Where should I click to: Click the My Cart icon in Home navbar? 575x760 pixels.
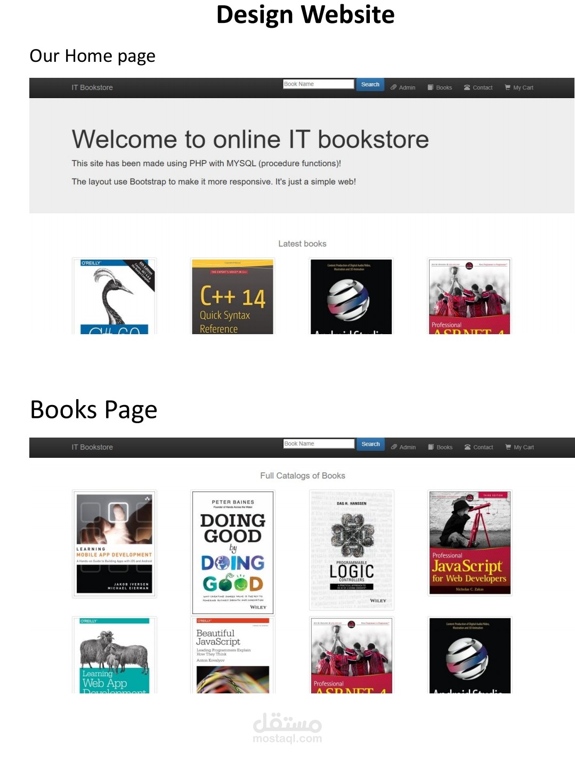(x=508, y=87)
